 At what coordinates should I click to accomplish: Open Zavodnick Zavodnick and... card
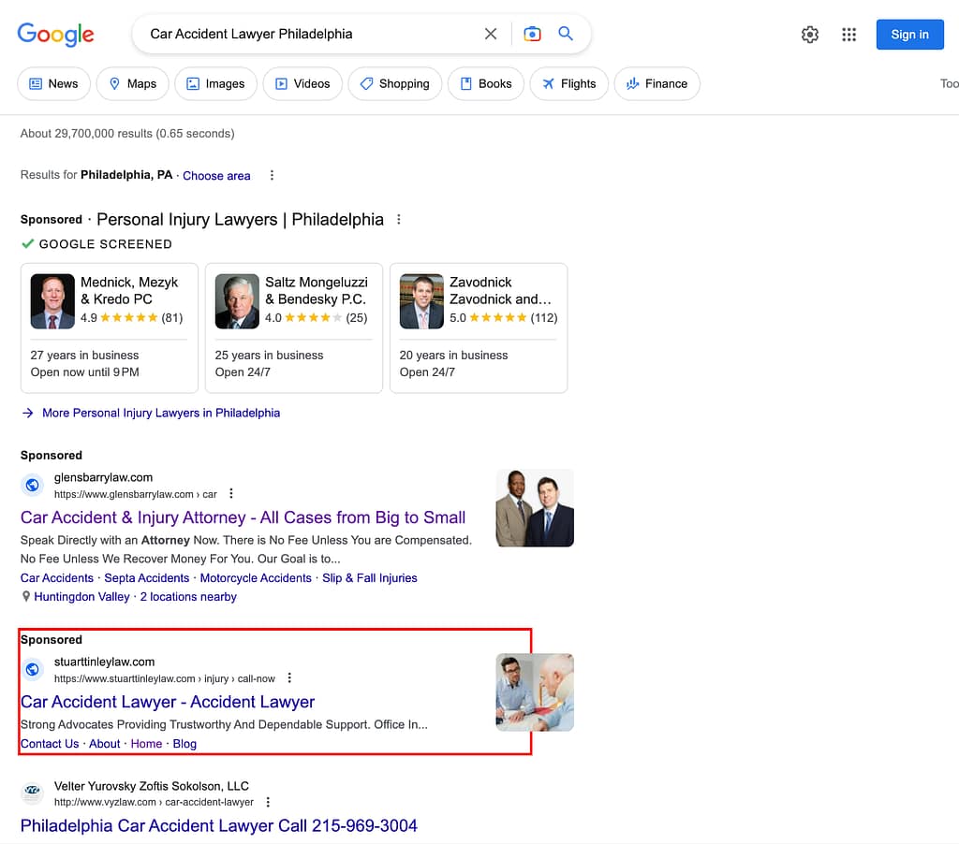point(479,328)
